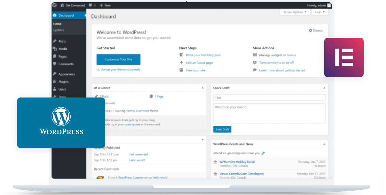Click edit icon beside first blog post
386x195 pixels.
tap(181, 55)
